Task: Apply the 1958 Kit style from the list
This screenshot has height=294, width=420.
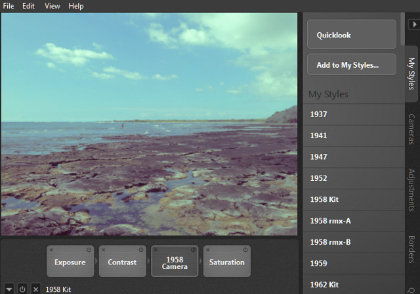Action: click(x=354, y=199)
